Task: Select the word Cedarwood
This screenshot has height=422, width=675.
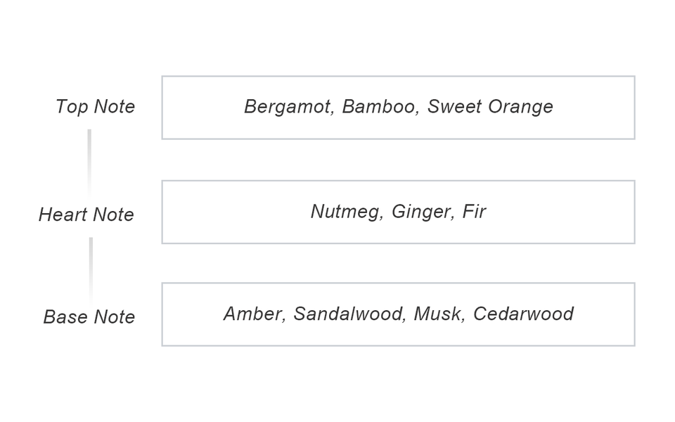Action: pyautogui.click(x=523, y=314)
